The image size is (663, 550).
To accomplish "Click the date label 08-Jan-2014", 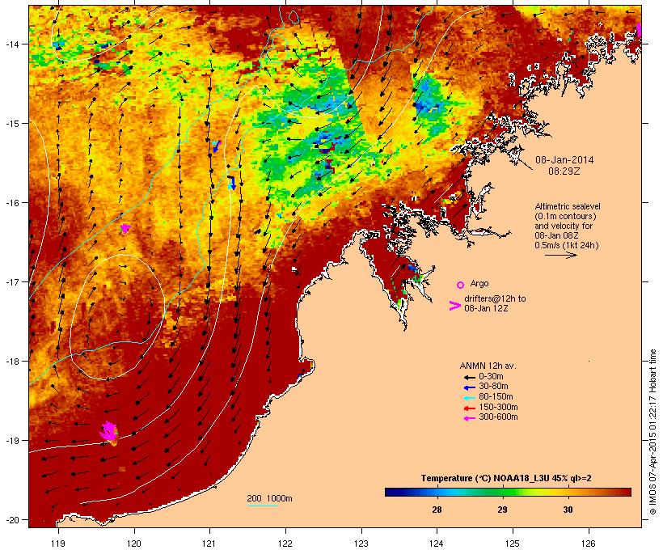I will coord(564,160).
